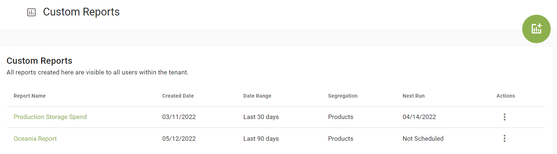Click the Last 90 days date range cell
Image resolution: width=557 pixels, height=154 pixels.
coord(261,139)
